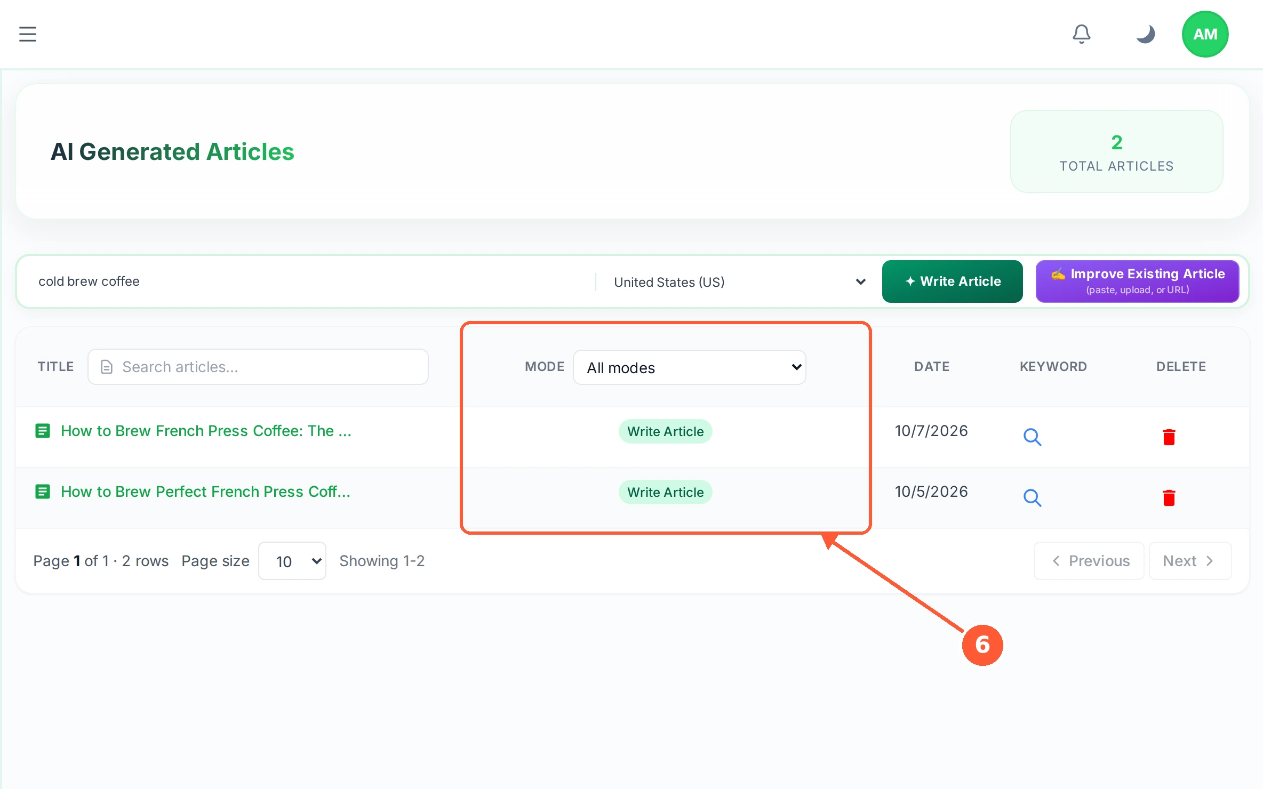The width and height of the screenshot is (1263, 789).
Task: Open 'How to Brew Perfect French Press Coff...' article
Action: [x=205, y=492]
